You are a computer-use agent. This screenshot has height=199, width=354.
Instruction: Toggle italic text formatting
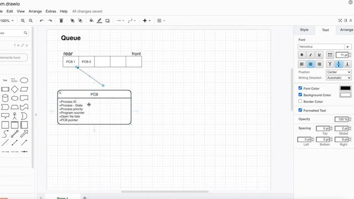310,55
